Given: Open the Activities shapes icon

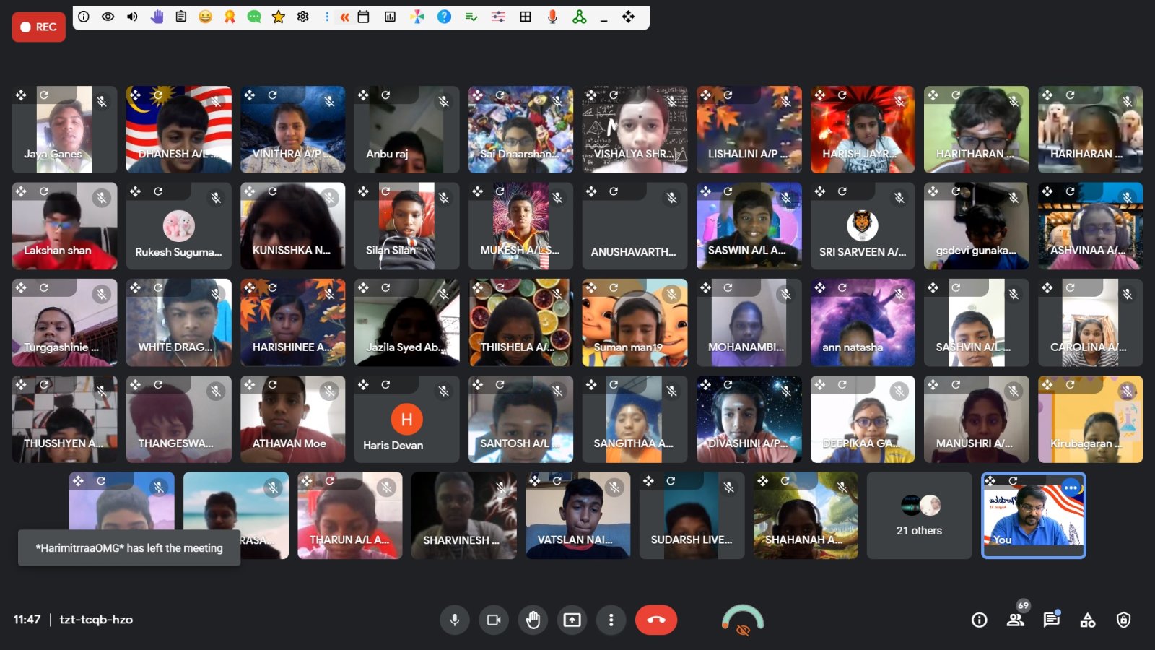Looking at the screenshot, I should pyautogui.click(x=1087, y=620).
